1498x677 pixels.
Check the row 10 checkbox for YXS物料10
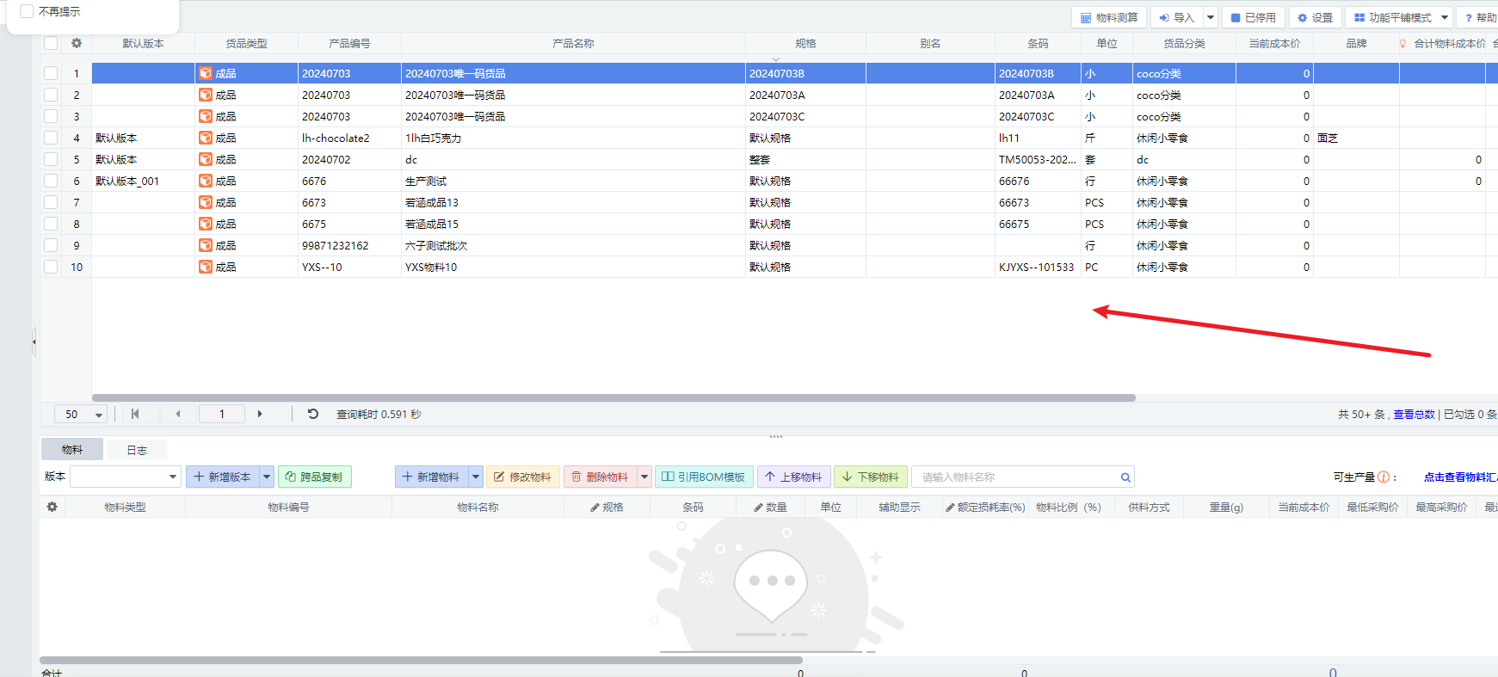(x=51, y=267)
